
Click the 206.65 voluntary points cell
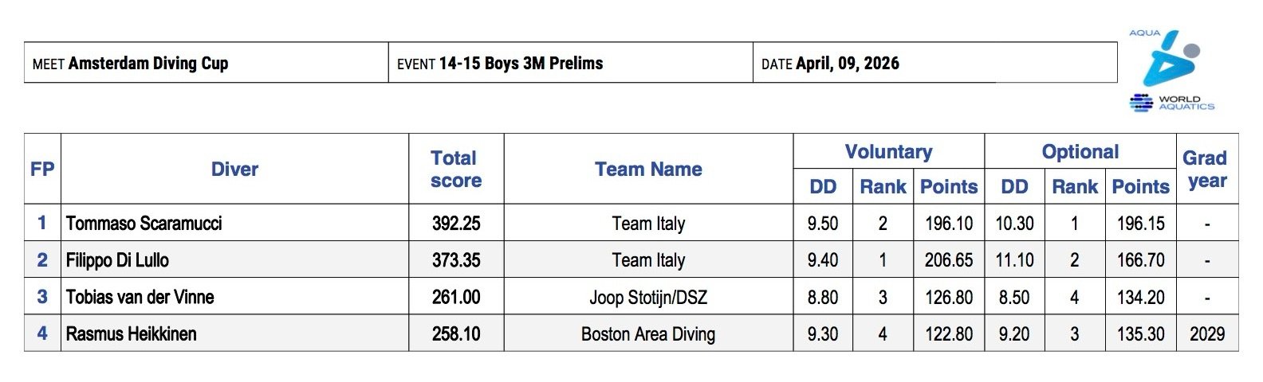tap(949, 260)
